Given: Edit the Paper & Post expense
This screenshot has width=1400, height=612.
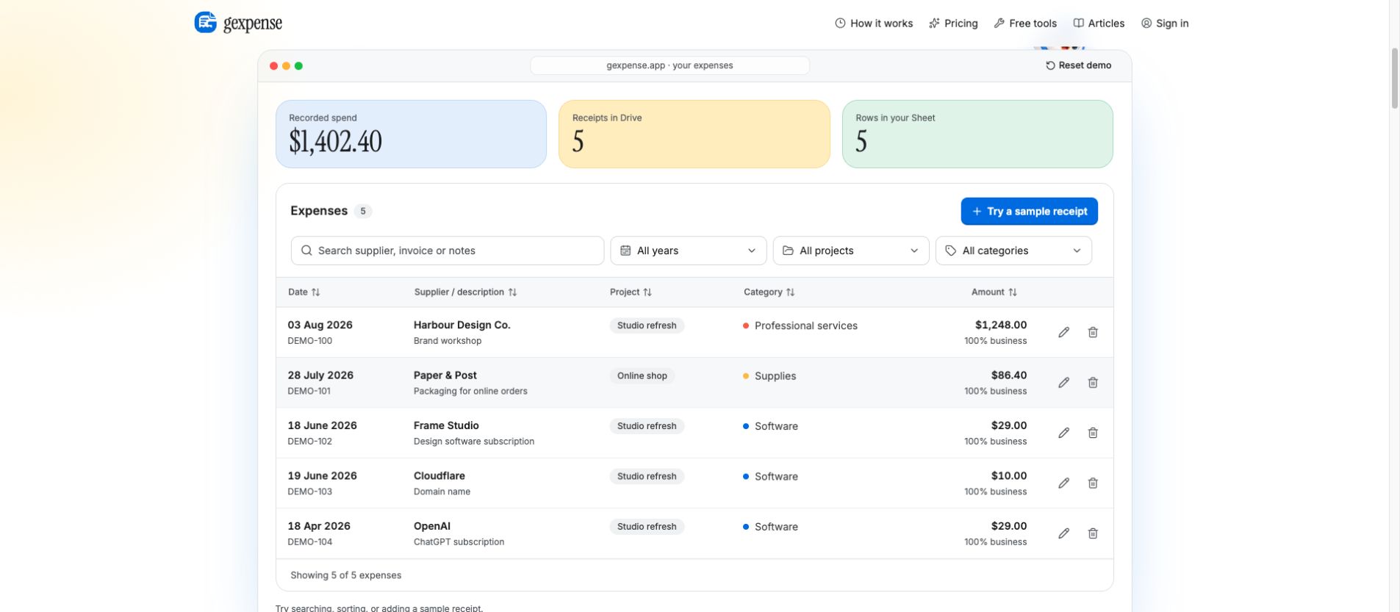Looking at the screenshot, I should pos(1063,383).
